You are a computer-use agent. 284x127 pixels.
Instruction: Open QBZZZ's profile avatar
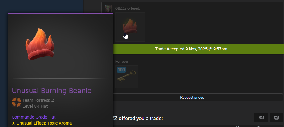click(108, 8)
